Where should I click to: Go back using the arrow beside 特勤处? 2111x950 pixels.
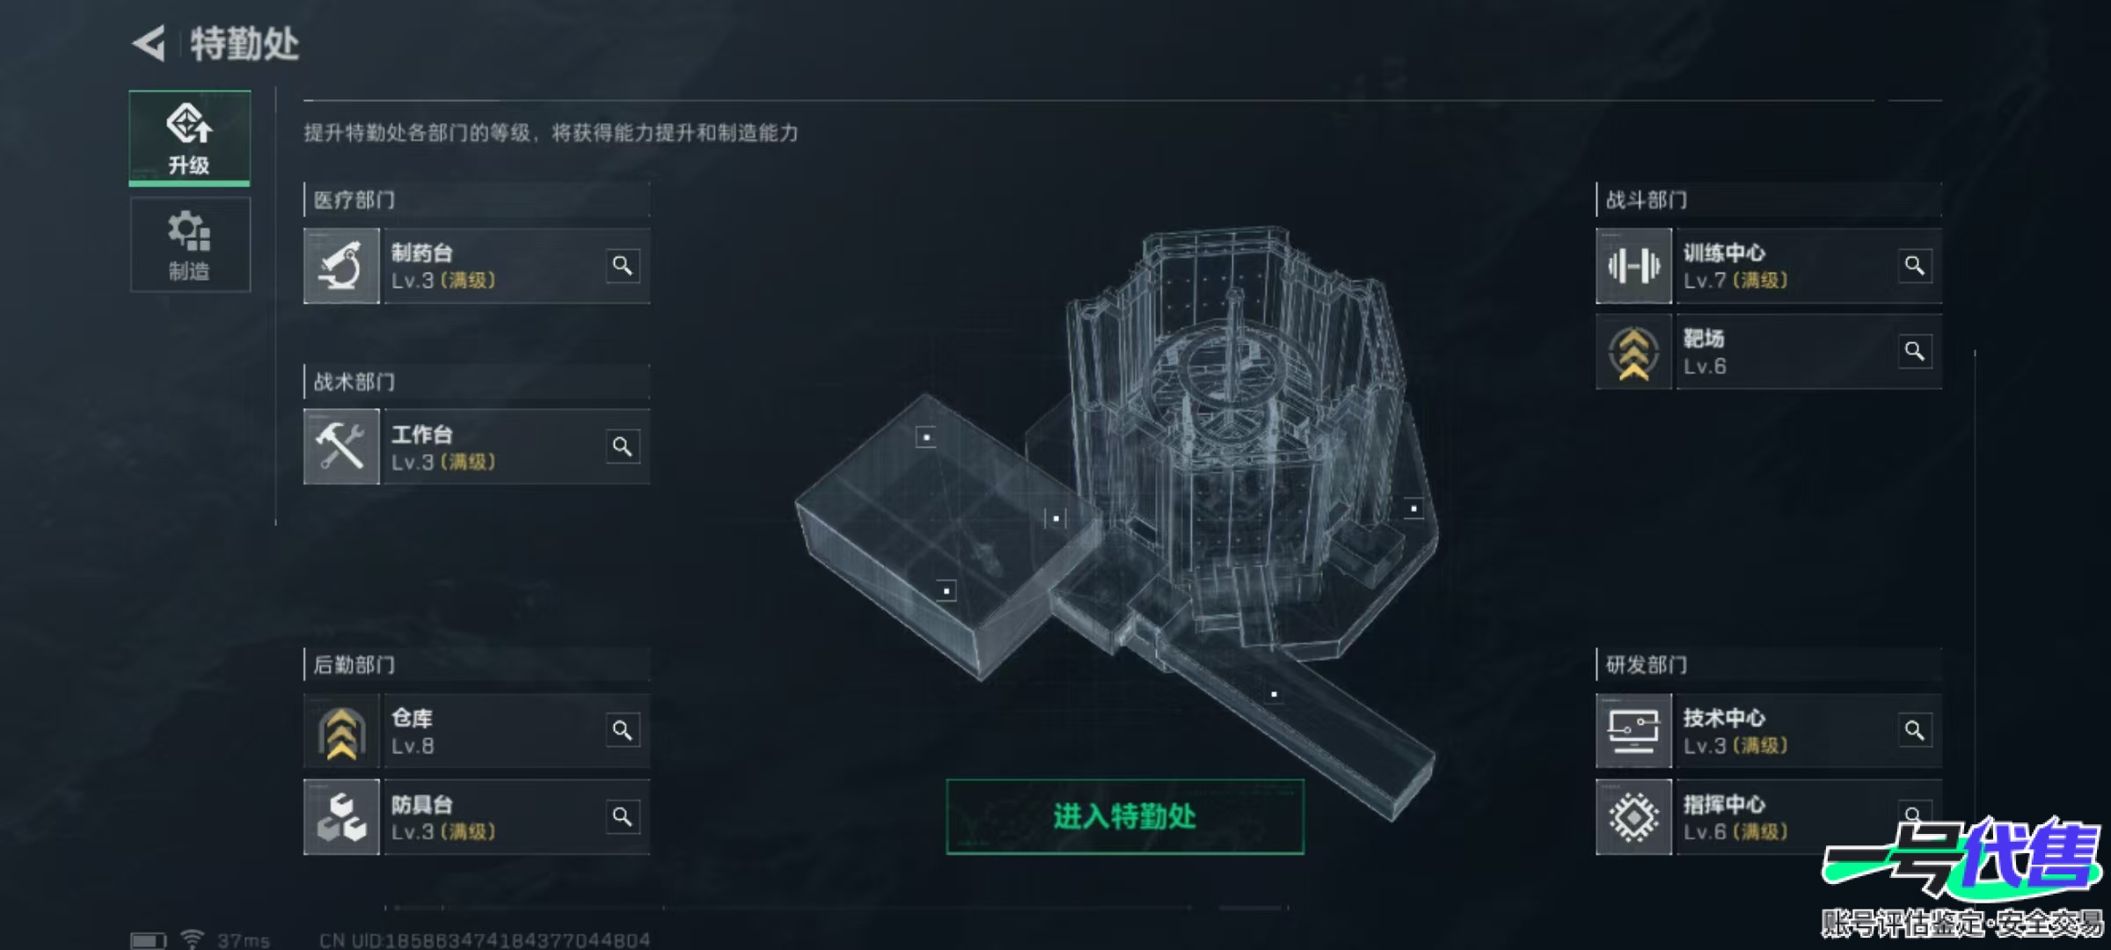tap(150, 43)
